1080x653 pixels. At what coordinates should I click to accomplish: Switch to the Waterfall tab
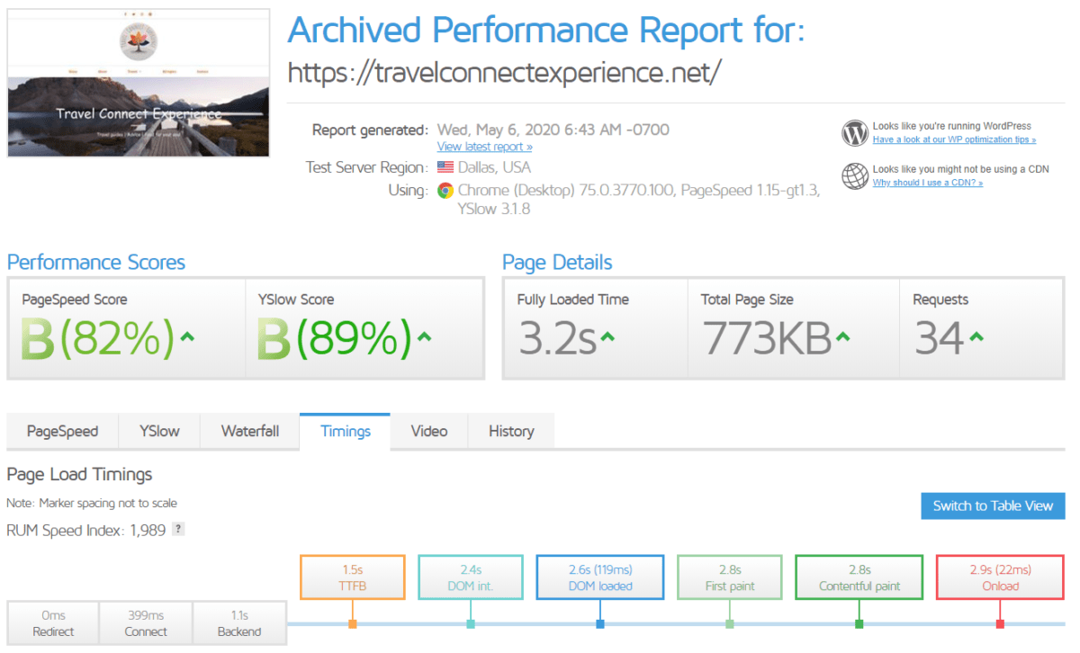(249, 431)
